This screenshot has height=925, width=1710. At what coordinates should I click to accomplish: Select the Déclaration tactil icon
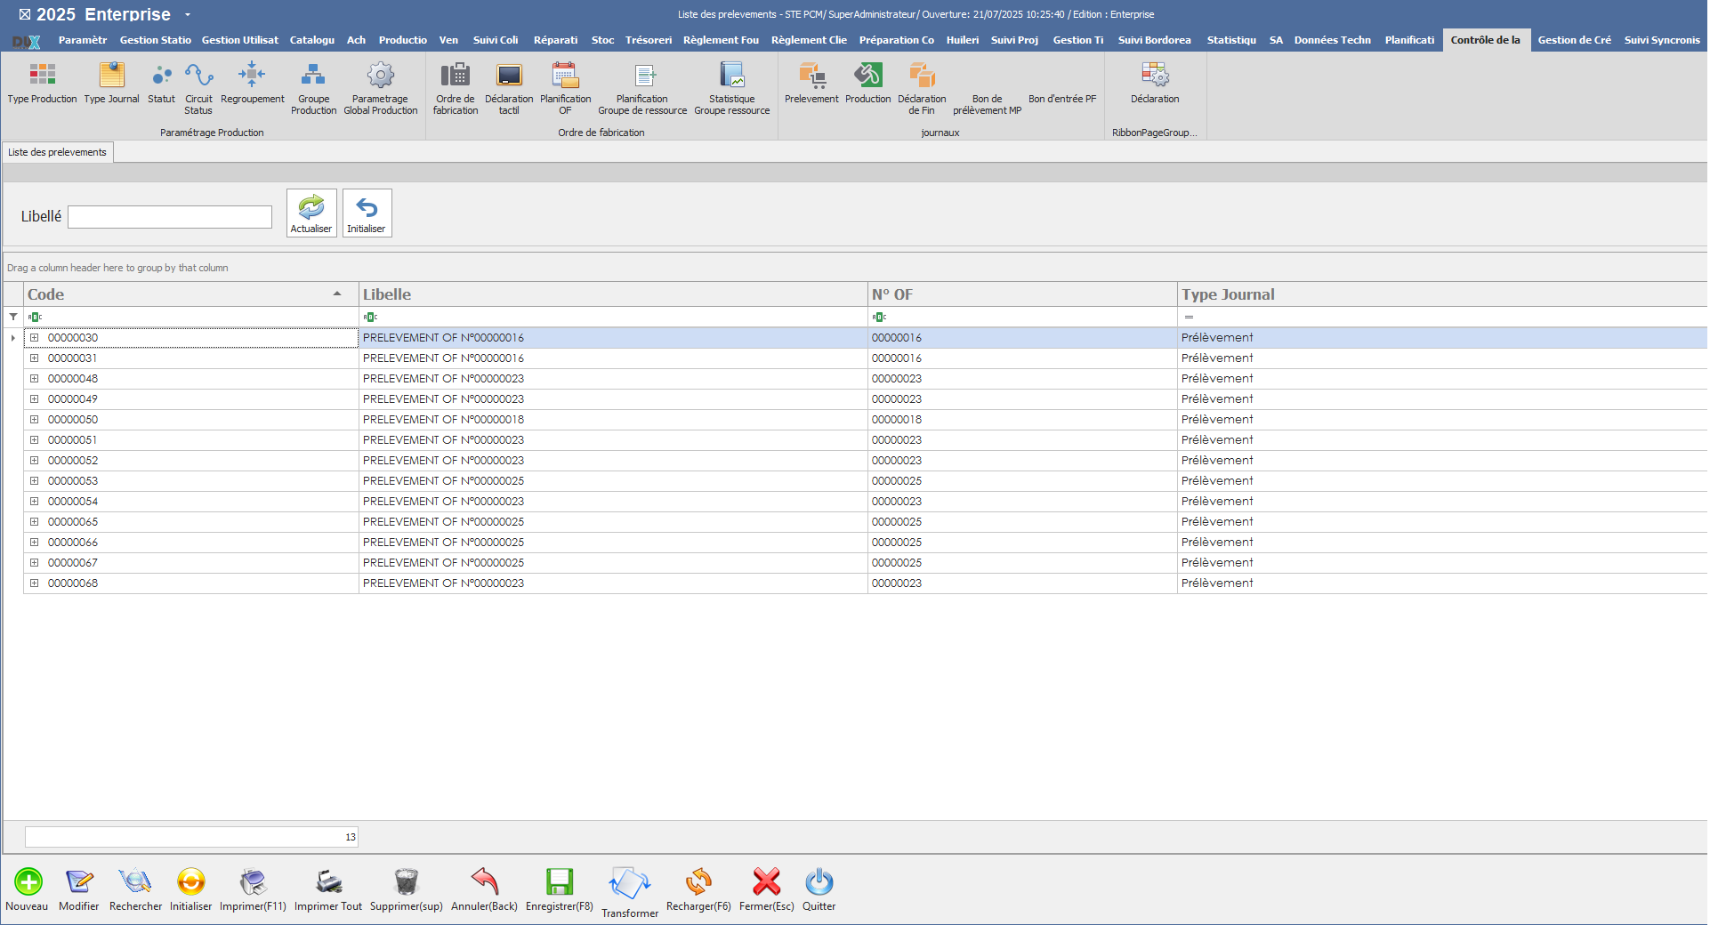point(509,76)
